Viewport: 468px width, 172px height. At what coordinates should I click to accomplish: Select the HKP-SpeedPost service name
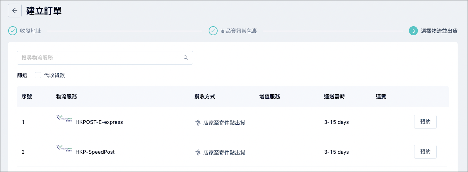(x=95, y=152)
